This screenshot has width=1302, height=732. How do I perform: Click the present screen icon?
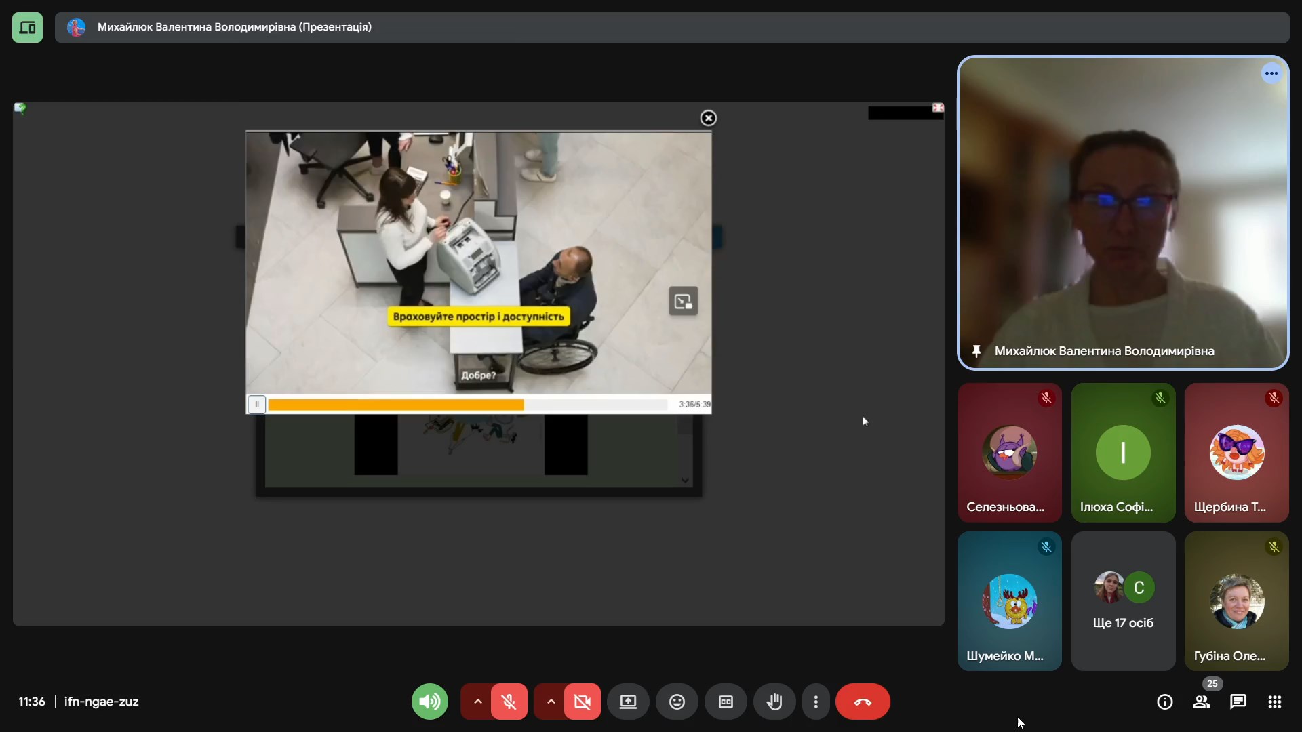coord(628,702)
